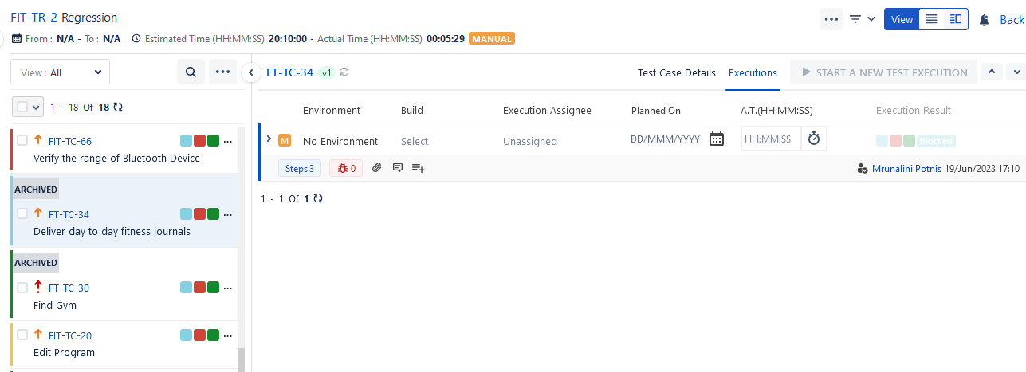The width and height of the screenshot is (1026, 372).
Task: Go to next test case with down chevron
Action: pyautogui.click(x=1017, y=72)
